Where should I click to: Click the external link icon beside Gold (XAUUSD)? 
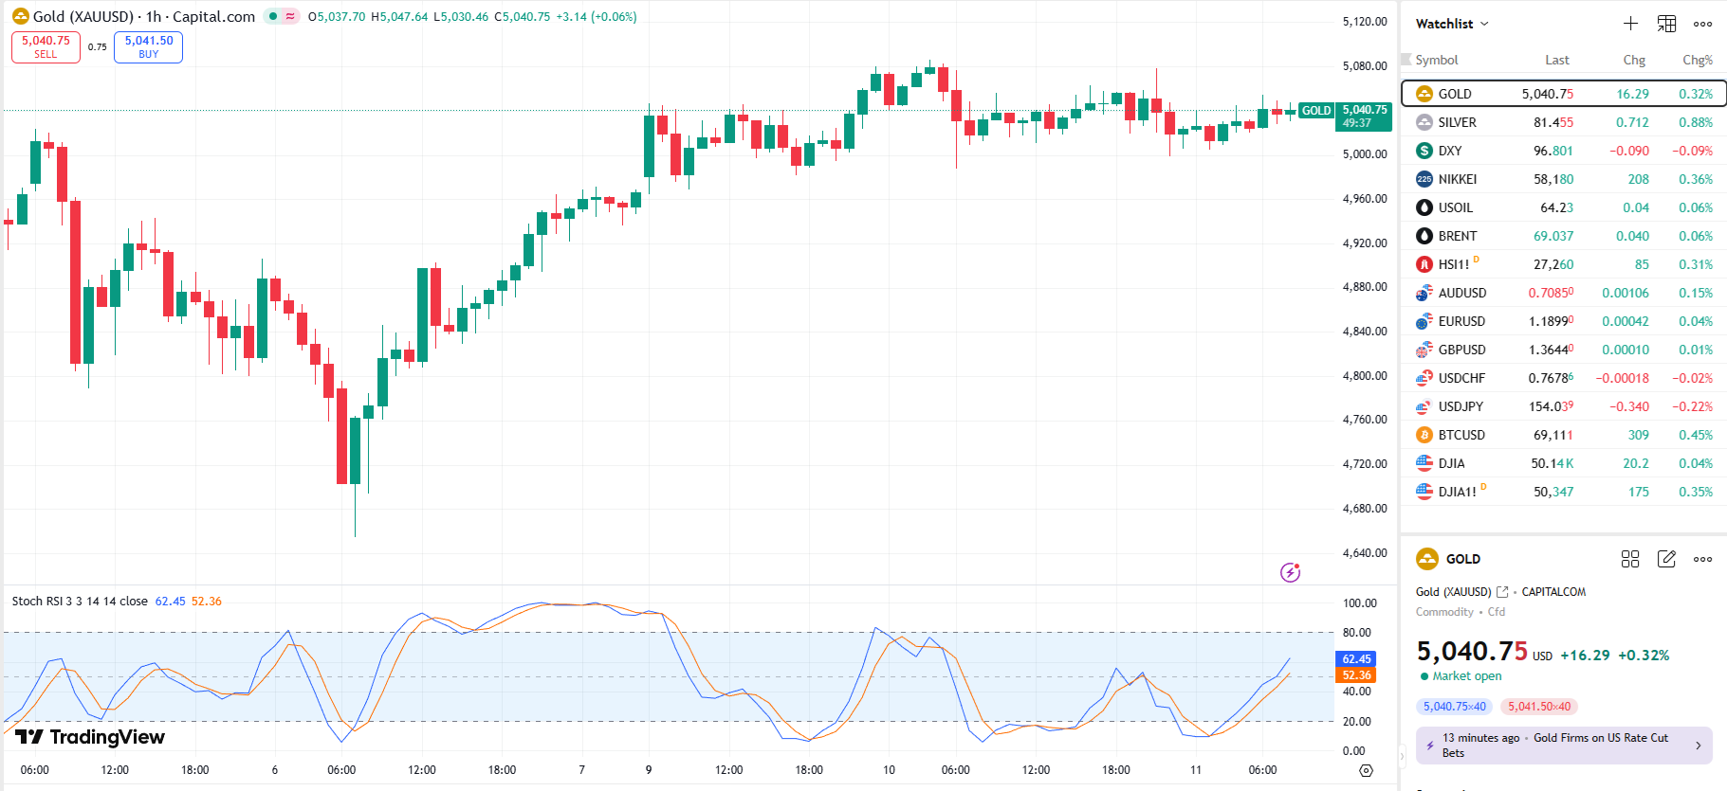[1502, 592]
